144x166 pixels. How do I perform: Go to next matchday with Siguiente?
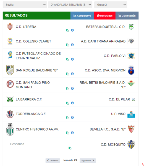point(88,160)
